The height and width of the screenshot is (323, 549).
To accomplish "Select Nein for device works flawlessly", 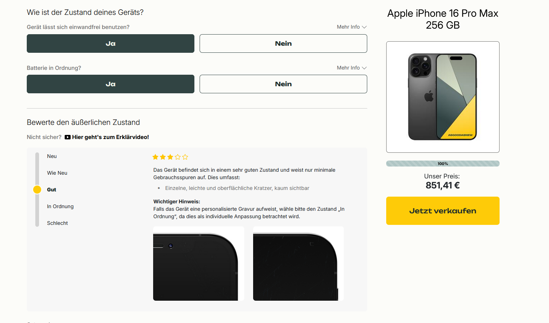I will click(283, 43).
